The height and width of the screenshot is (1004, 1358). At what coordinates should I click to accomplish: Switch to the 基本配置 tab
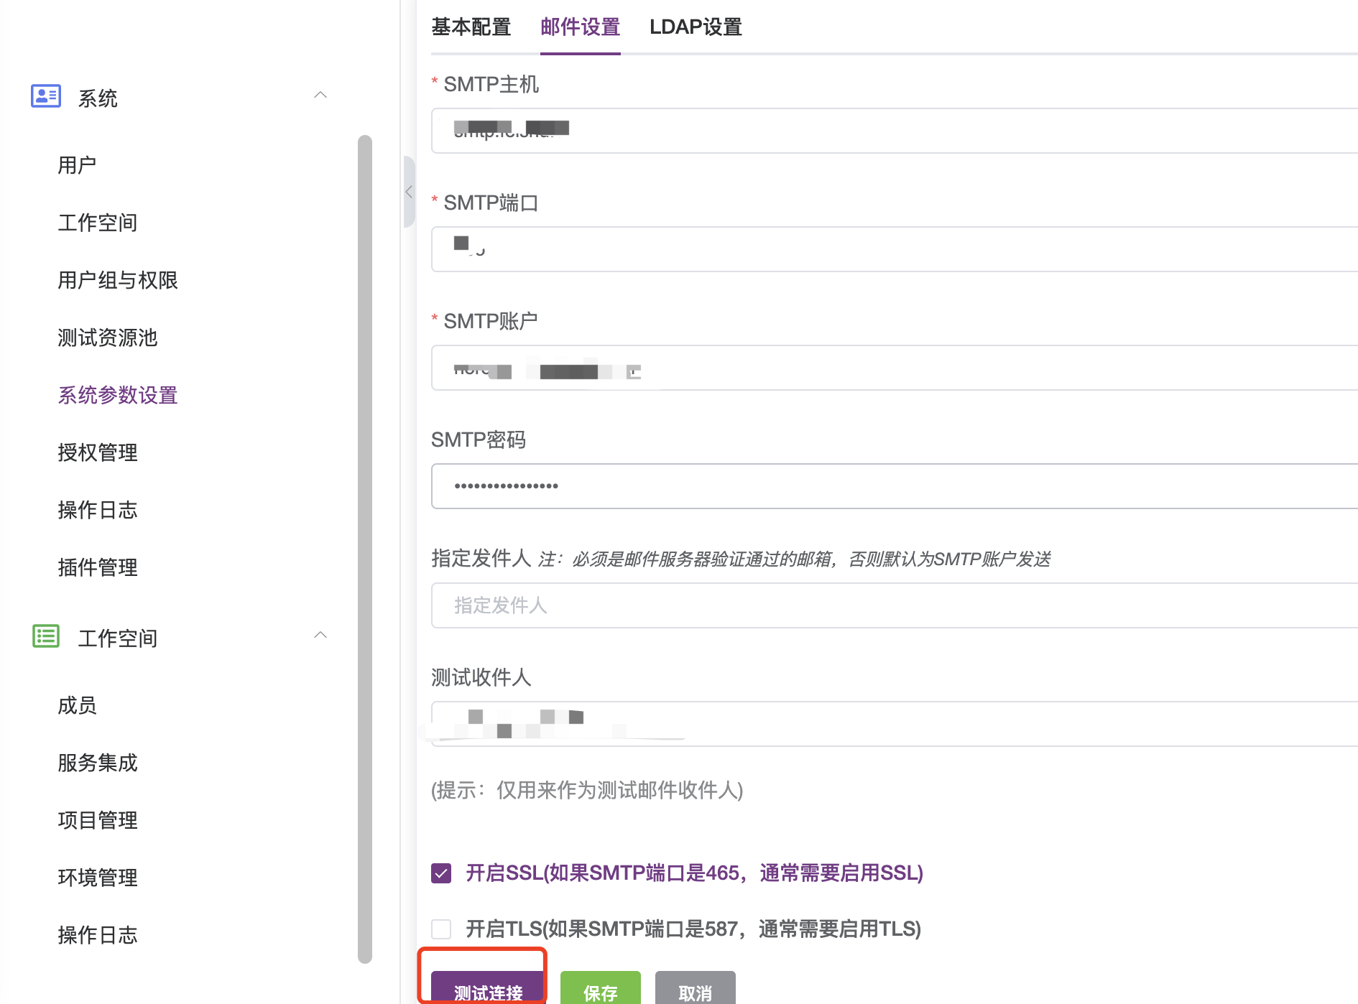point(471,27)
